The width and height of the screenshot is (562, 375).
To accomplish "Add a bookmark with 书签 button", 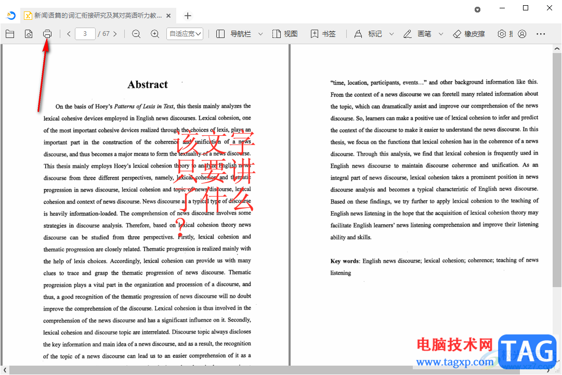I will coord(323,34).
